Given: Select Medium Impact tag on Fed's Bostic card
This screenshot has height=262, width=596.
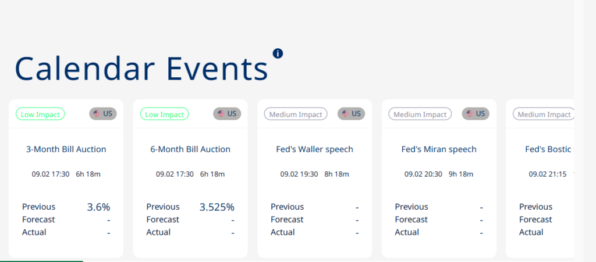Looking at the screenshot, I should tap(544, 114).
